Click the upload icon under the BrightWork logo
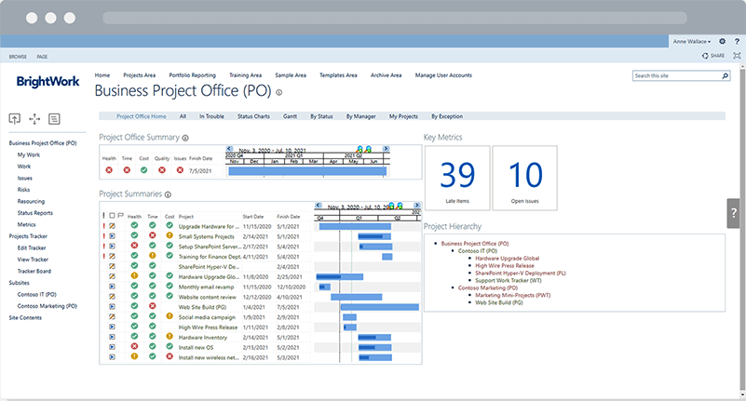746x401 pixels. coord(14,119)
